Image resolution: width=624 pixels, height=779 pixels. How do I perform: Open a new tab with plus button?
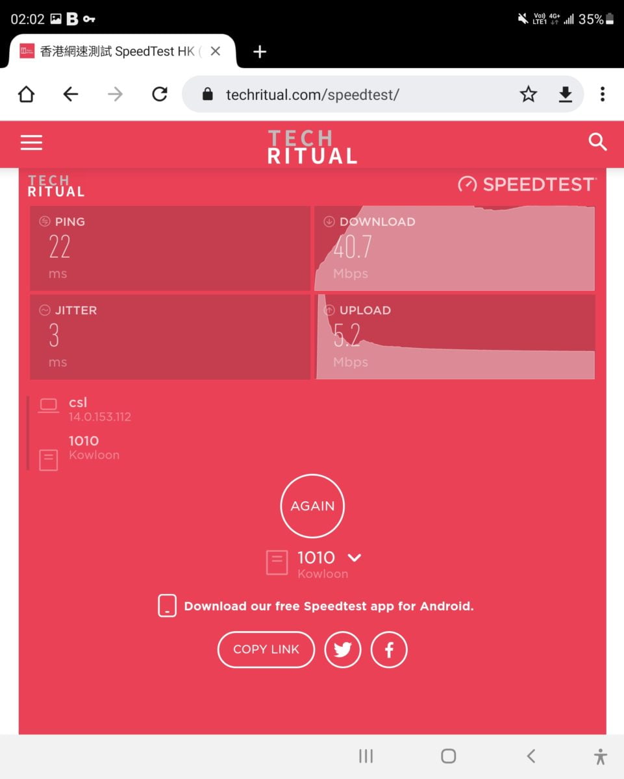point(260,51)
